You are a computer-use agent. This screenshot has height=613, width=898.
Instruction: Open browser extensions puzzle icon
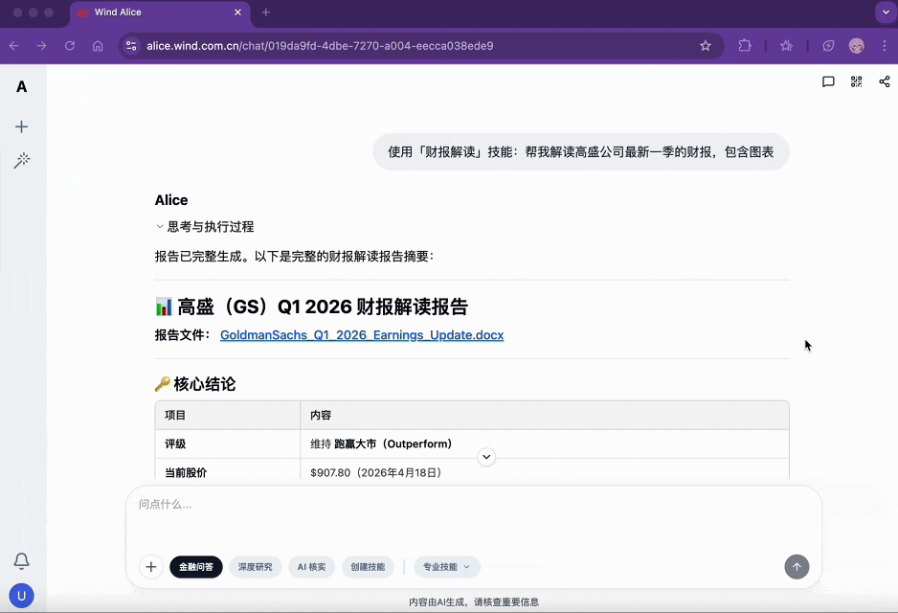pos(745,46)
